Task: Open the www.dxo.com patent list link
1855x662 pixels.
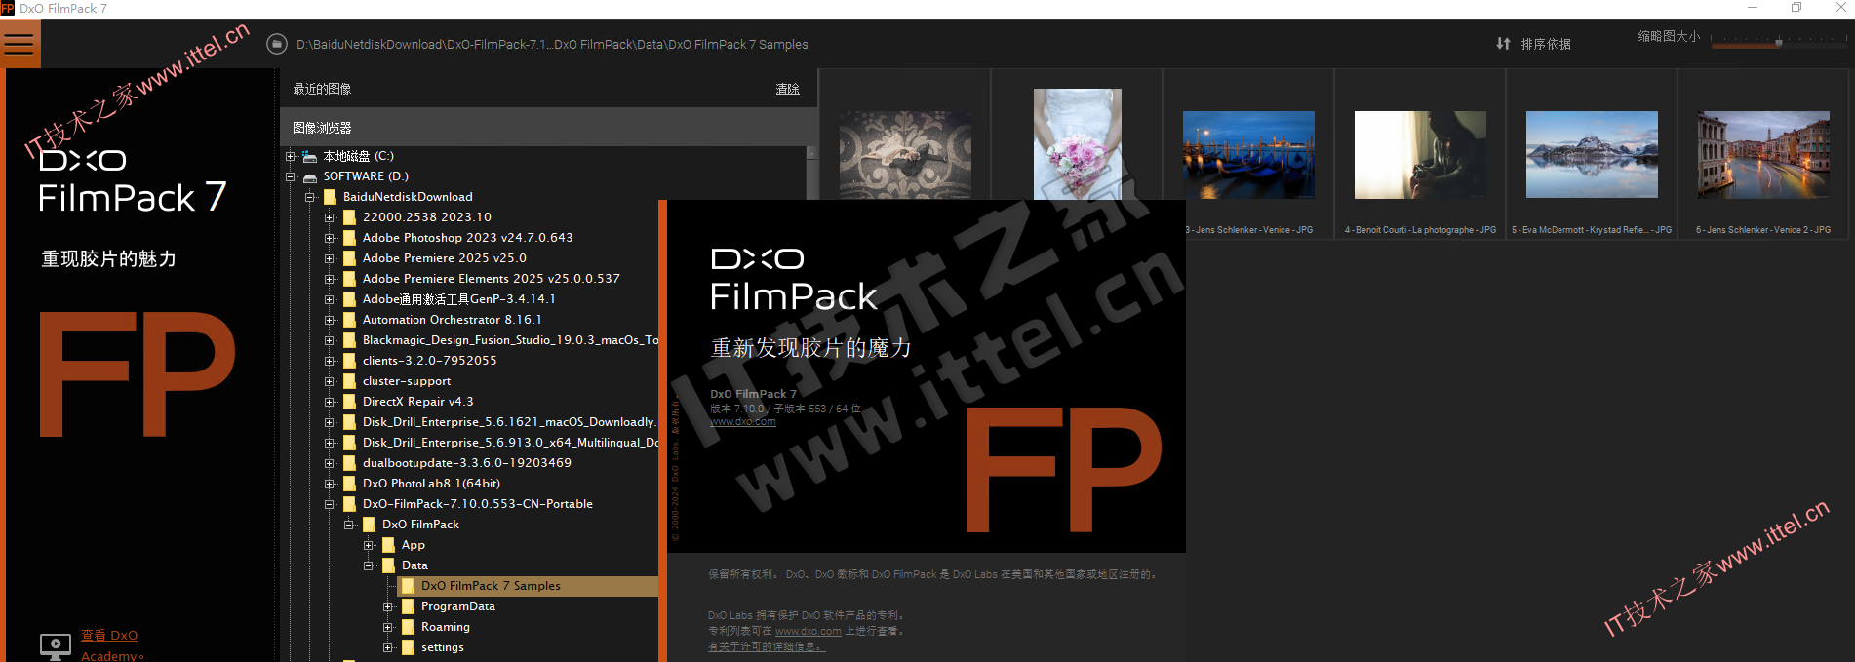Action: click(x=809, y=631)
